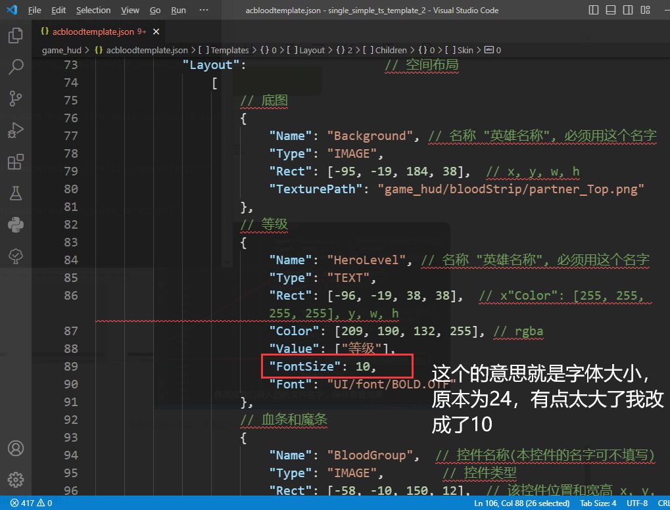670x510 pixels.
Task: Open the Python icon in activity bar
Action: click(15, 225)
